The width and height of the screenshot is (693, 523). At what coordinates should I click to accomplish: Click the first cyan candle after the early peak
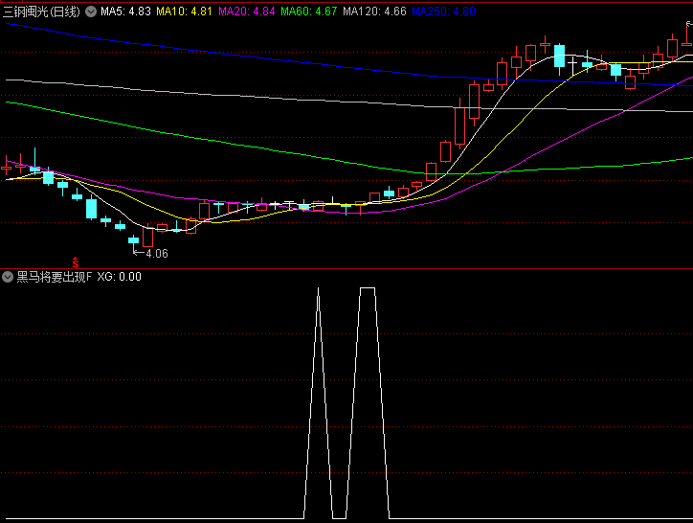tap(49, 176)
